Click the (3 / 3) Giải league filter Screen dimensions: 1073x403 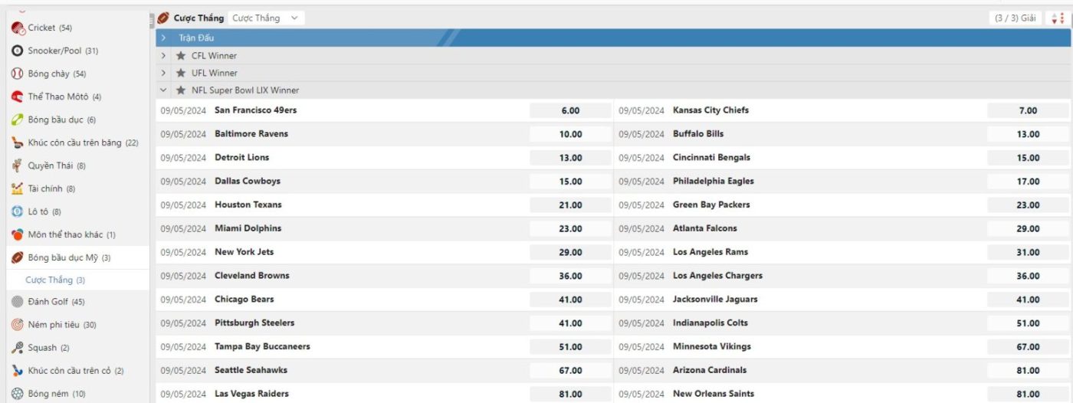[x=1015, y=18]
